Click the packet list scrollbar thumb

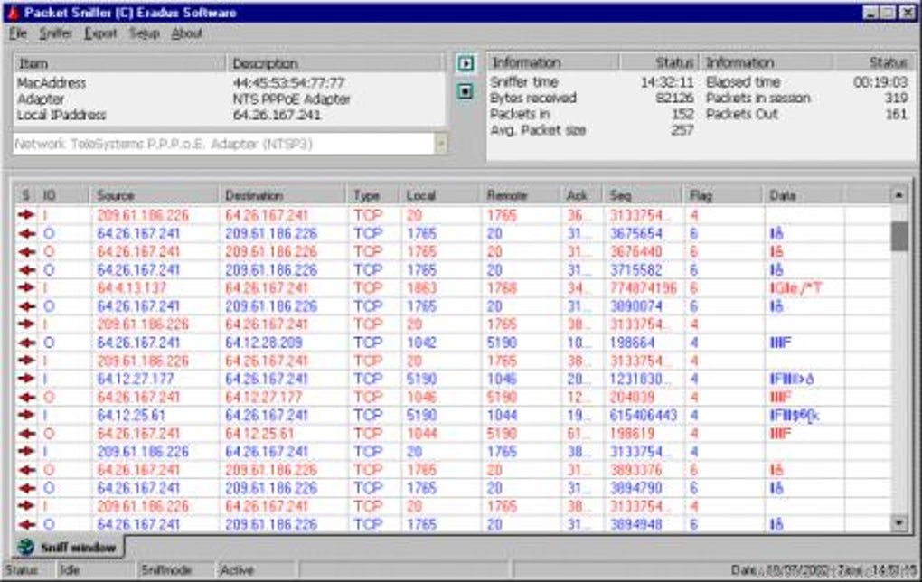(898, 237)
